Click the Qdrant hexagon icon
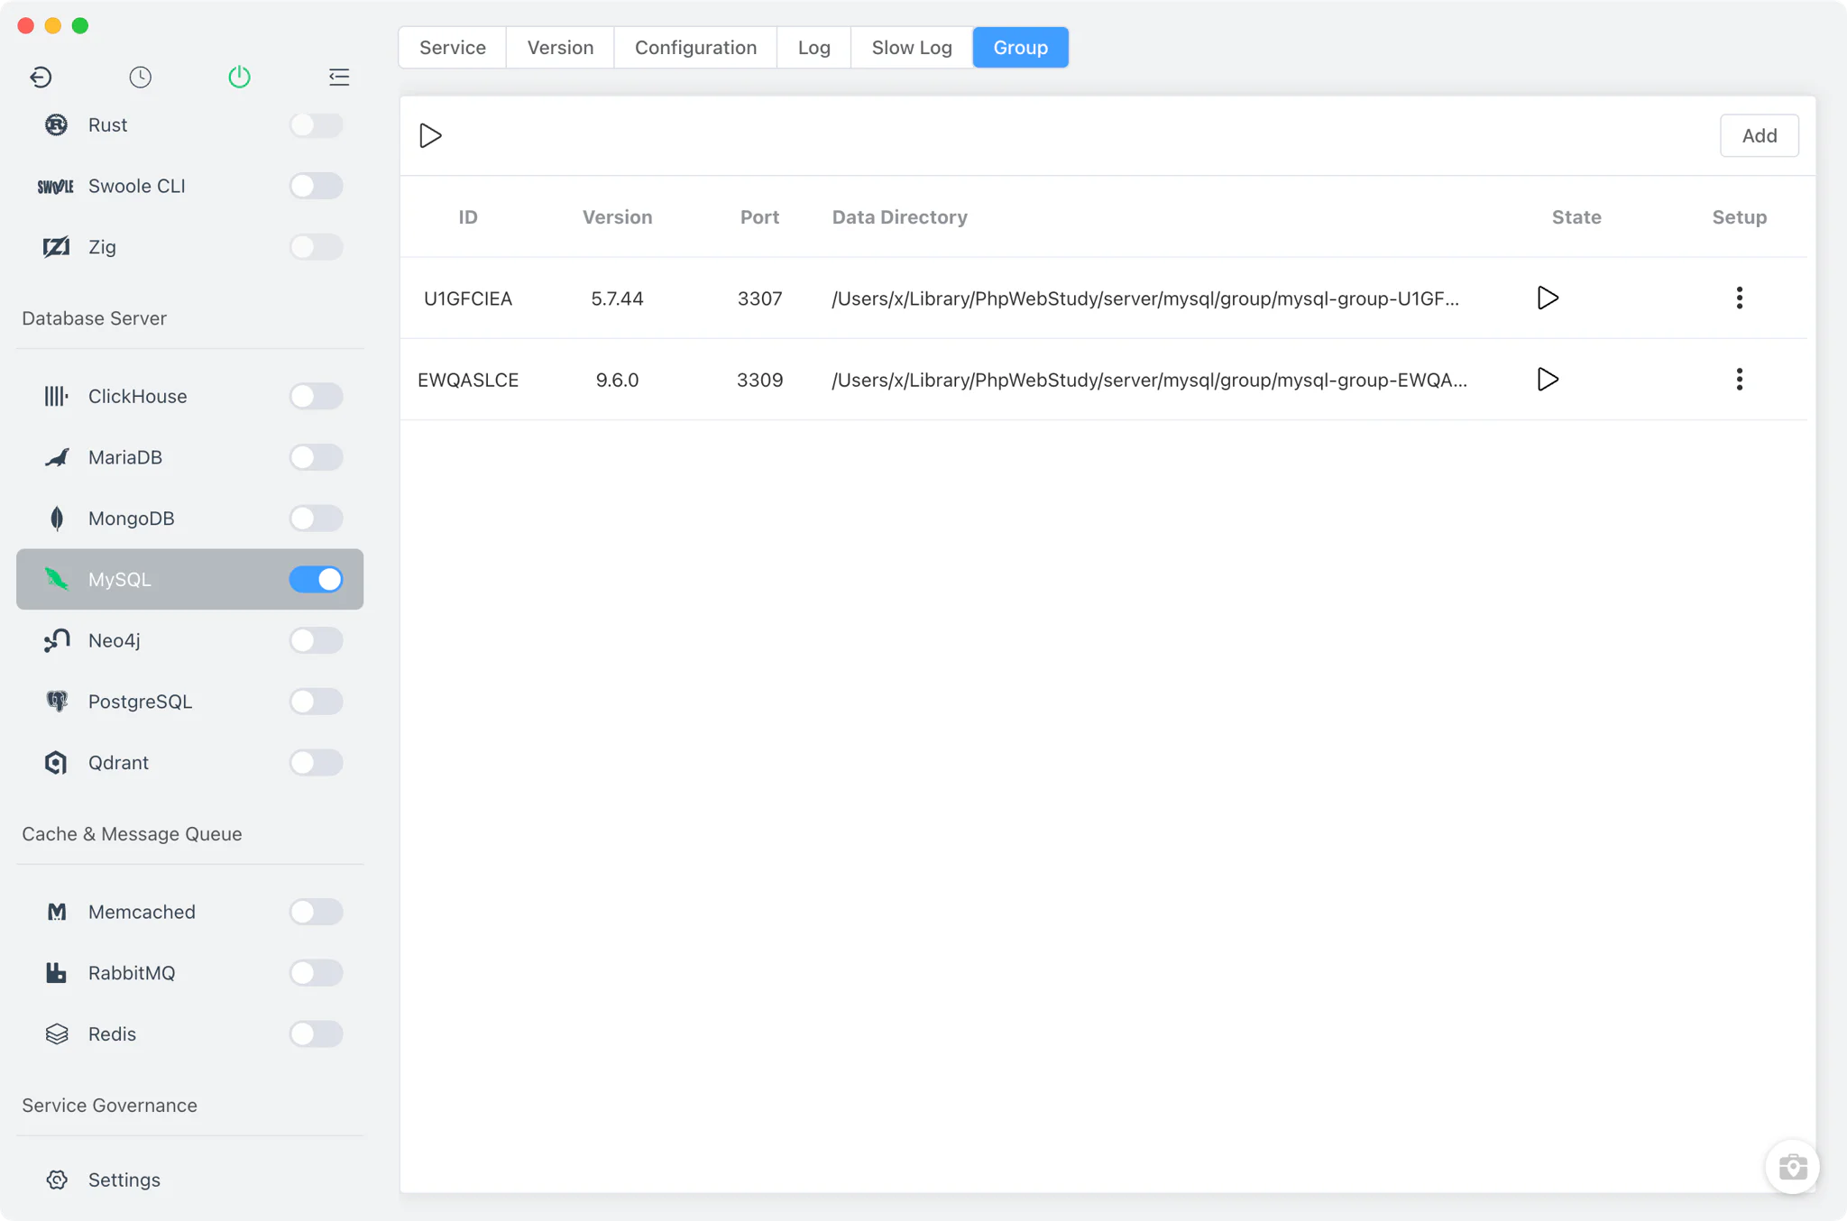Screen dimensions: 1847x1221 56,763
